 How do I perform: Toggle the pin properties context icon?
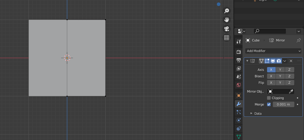(299, 40)
